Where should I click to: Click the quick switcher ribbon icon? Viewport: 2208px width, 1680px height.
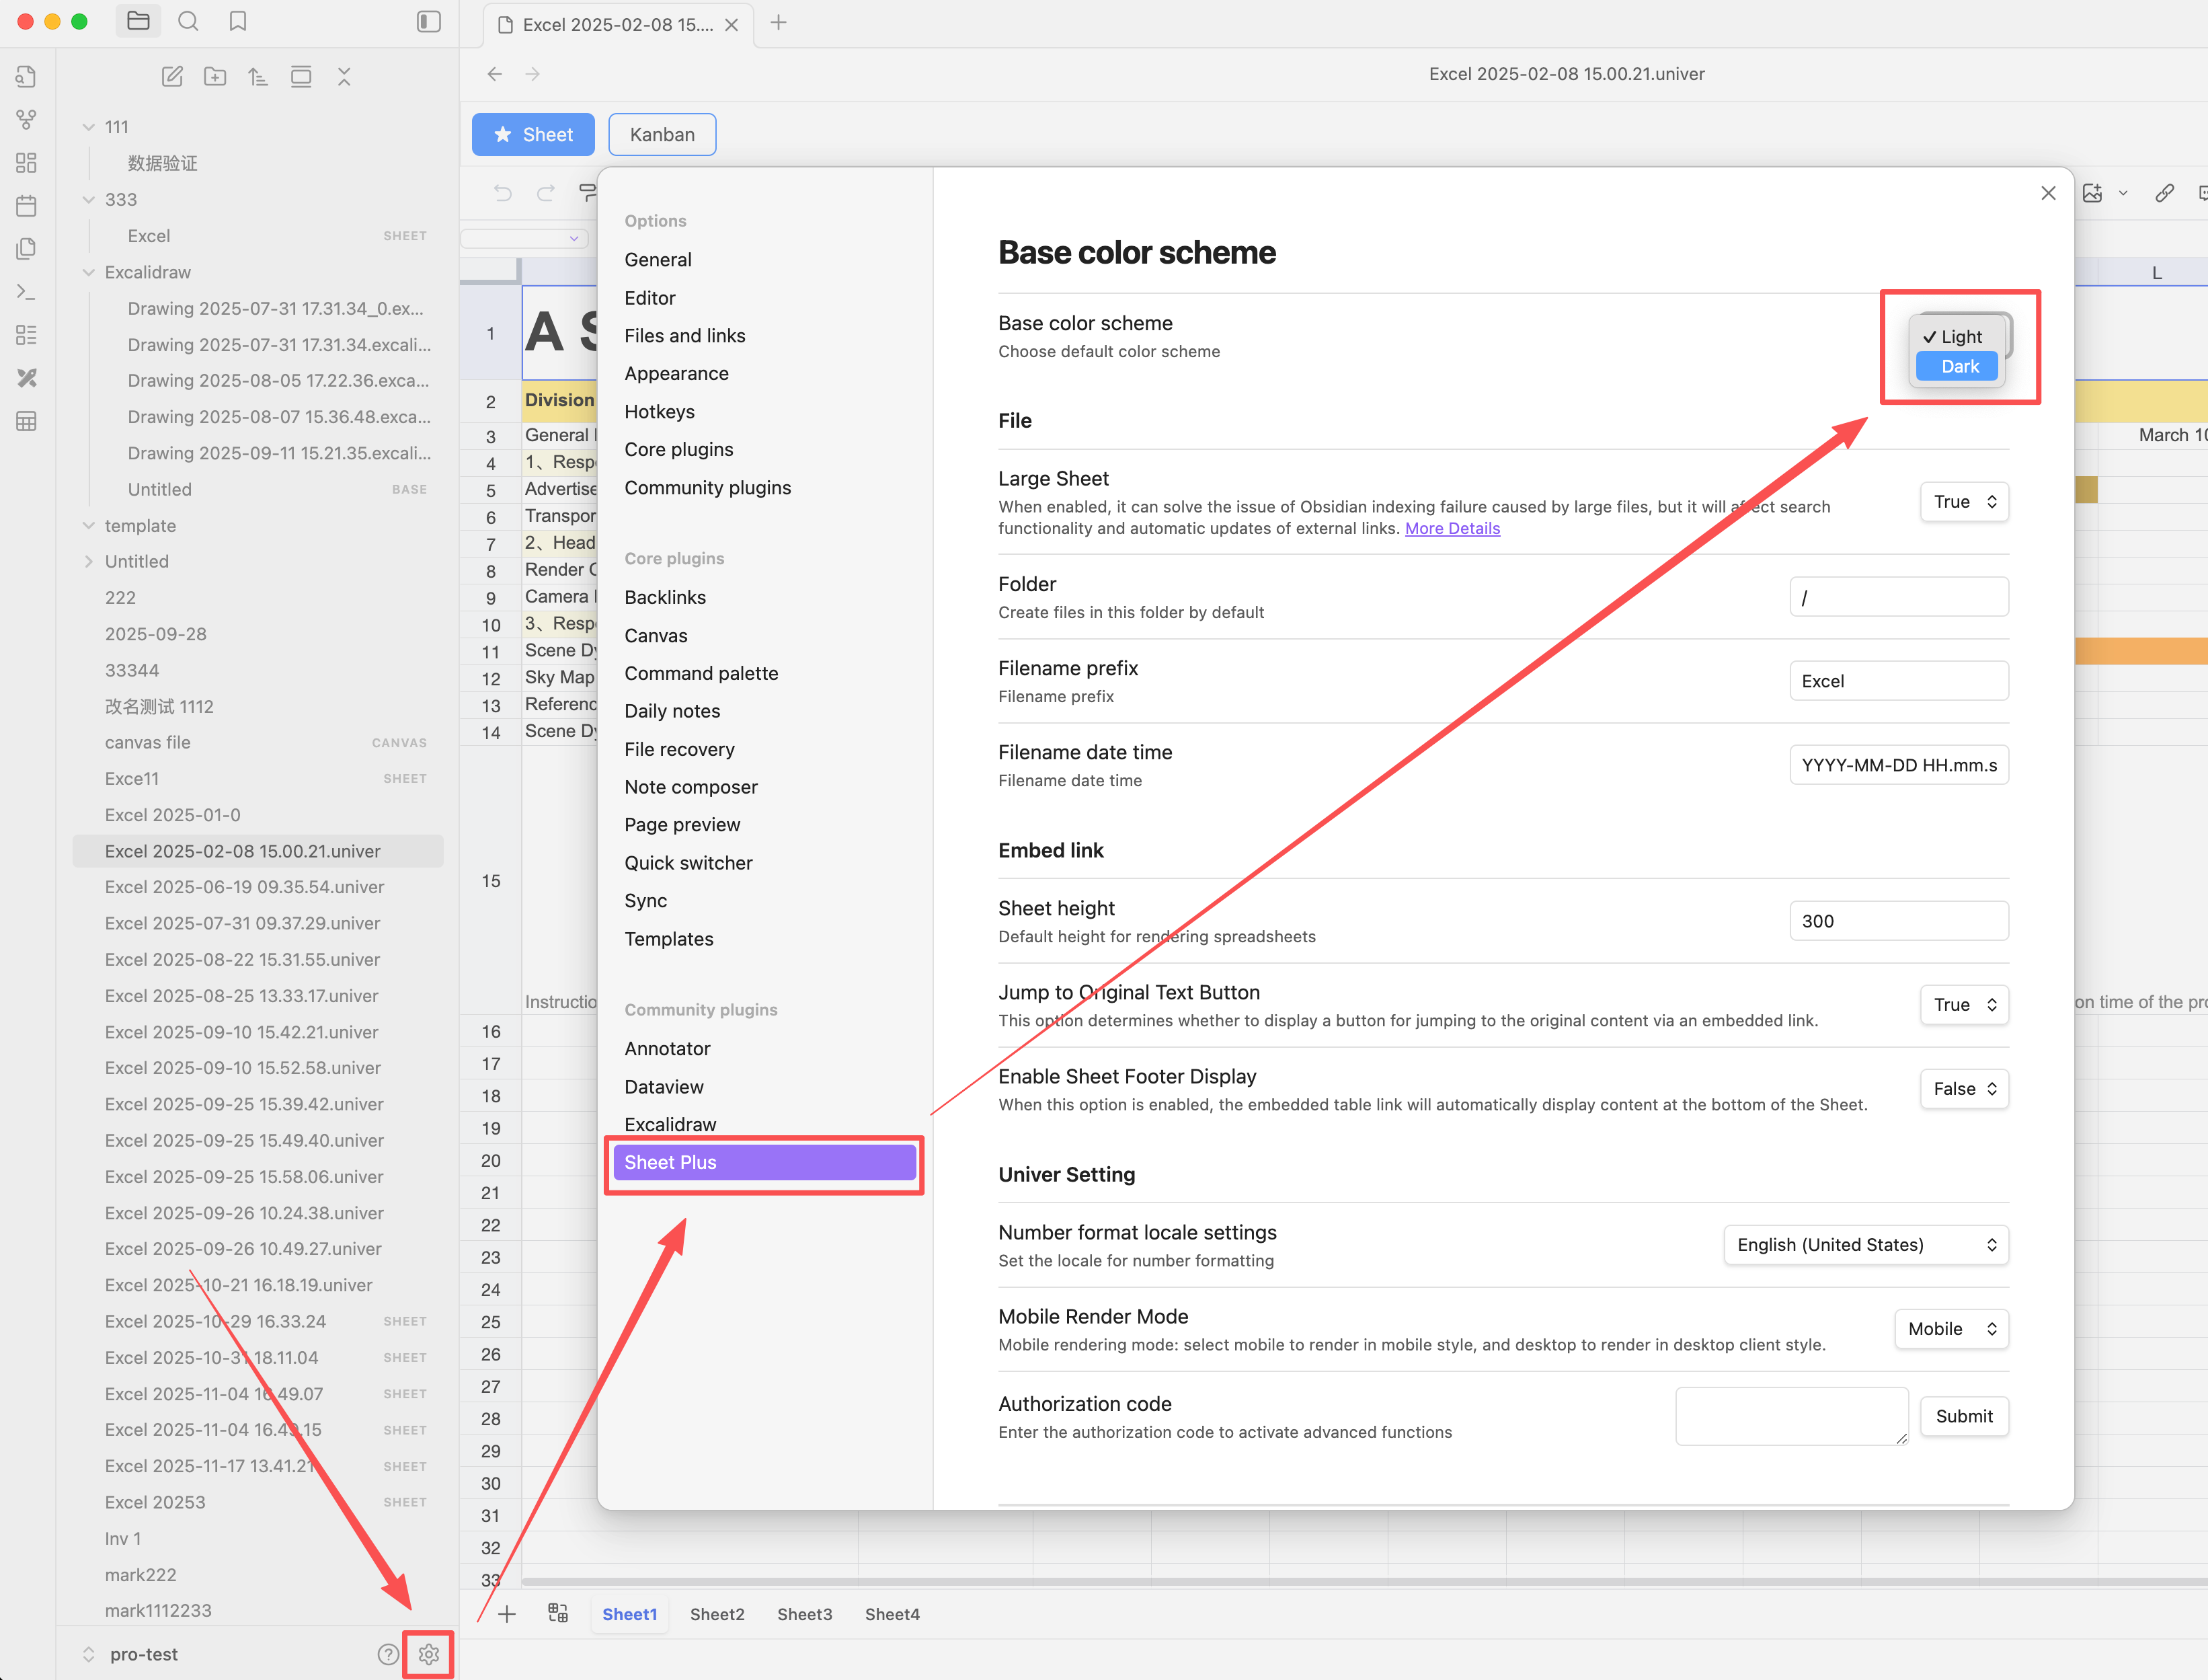27,77
